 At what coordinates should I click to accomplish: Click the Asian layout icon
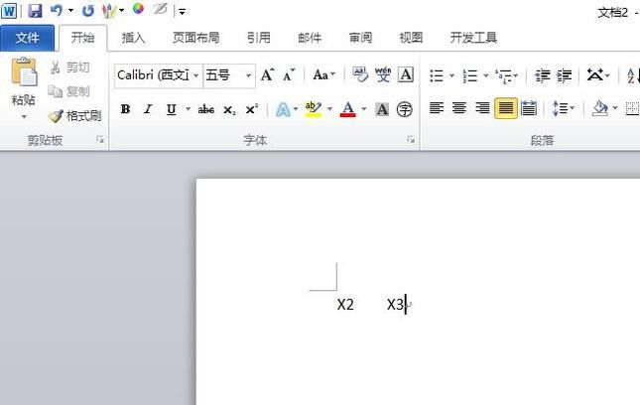click(595, 75)
